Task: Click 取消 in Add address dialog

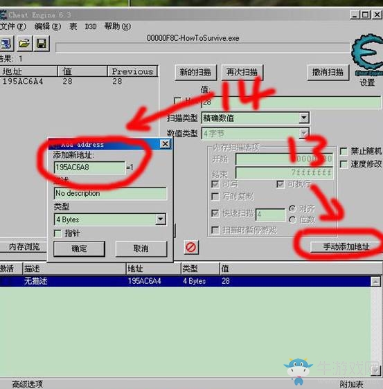Action: (141, 248)
